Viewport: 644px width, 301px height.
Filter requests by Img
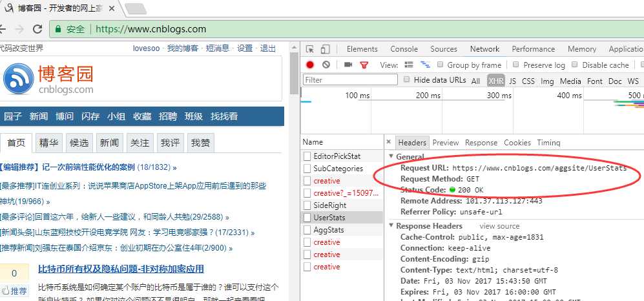coord(547,81)
